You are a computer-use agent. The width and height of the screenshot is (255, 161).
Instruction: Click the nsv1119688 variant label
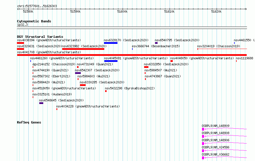245,58
